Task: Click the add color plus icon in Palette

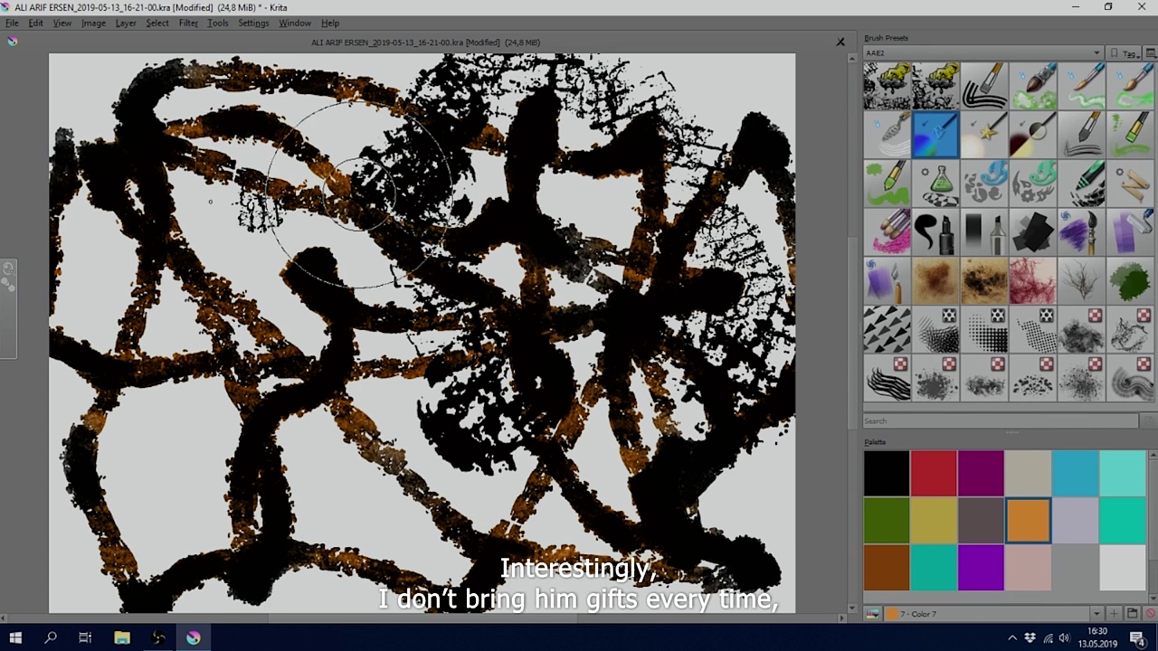Action: 1115,614
